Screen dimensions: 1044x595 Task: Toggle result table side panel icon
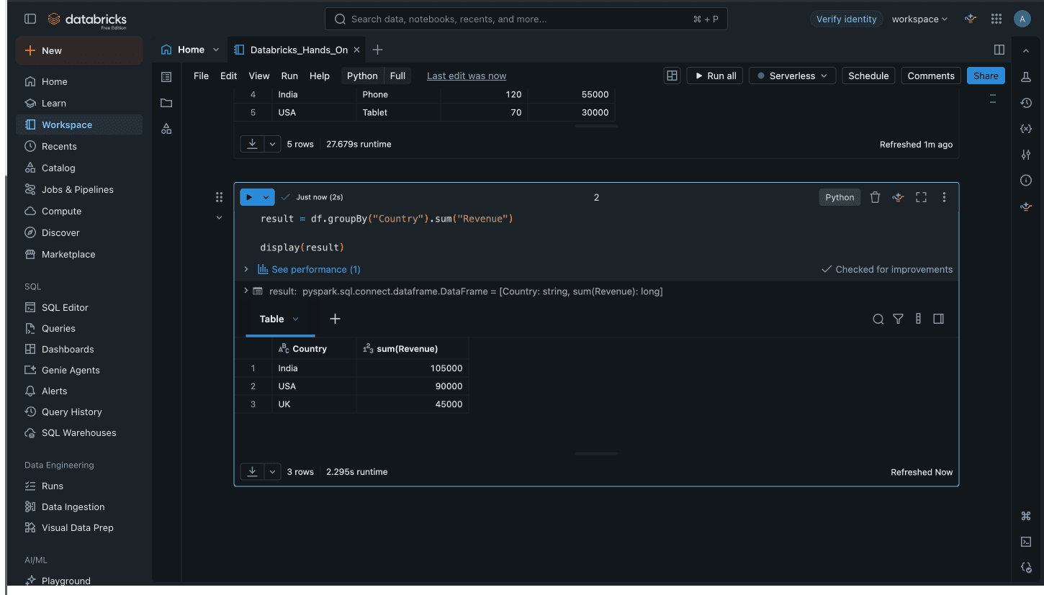[938, 319]
